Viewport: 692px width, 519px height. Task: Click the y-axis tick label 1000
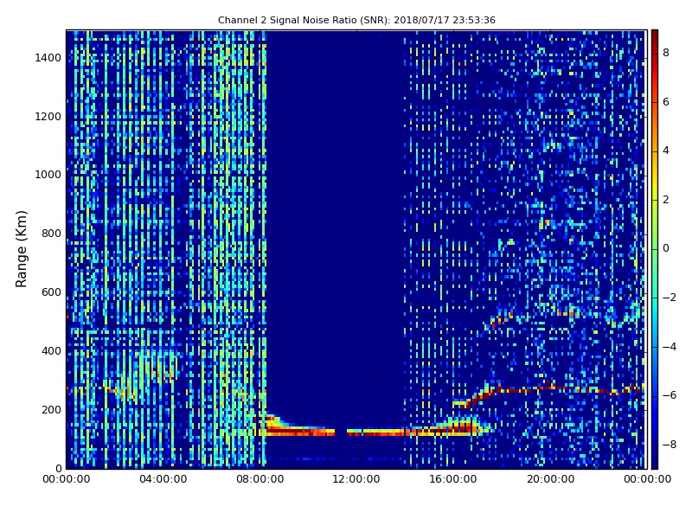click(x=48, y=175)
